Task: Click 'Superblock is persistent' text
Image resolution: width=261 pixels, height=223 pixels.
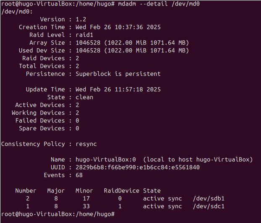Action: click(118, 74)
